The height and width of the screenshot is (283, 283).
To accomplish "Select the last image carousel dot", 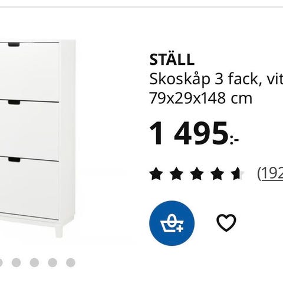I will (71, 262).
